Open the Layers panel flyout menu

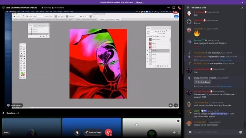(x=170, y=28)
